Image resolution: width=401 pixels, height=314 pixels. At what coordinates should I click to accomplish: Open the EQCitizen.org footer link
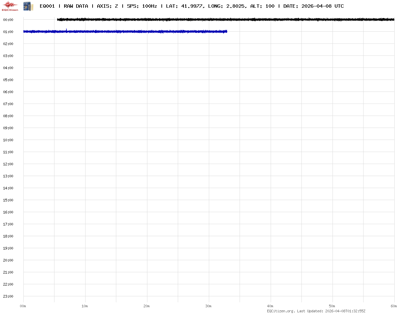click(x=281, y=311)
